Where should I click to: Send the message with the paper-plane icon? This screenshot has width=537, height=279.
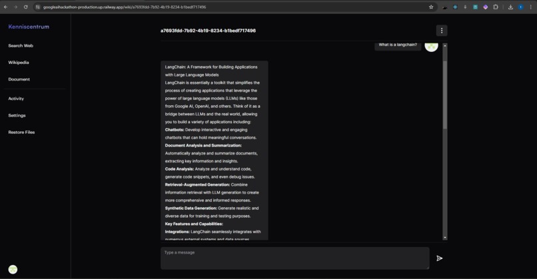(440, 258)
